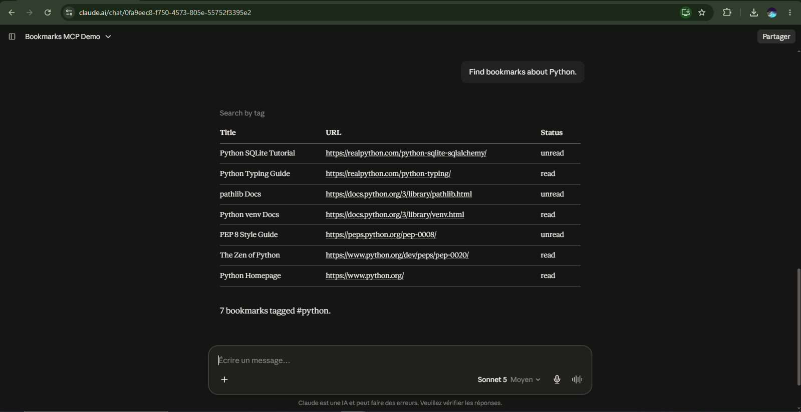Reload the current page
This screenshot has height=412, width=801.
(48, 12)
